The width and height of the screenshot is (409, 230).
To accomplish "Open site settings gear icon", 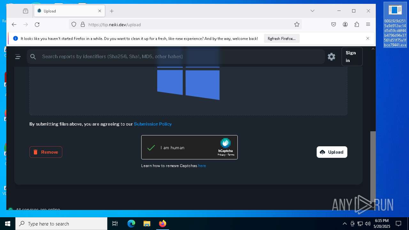I will [x=331, y=57].
